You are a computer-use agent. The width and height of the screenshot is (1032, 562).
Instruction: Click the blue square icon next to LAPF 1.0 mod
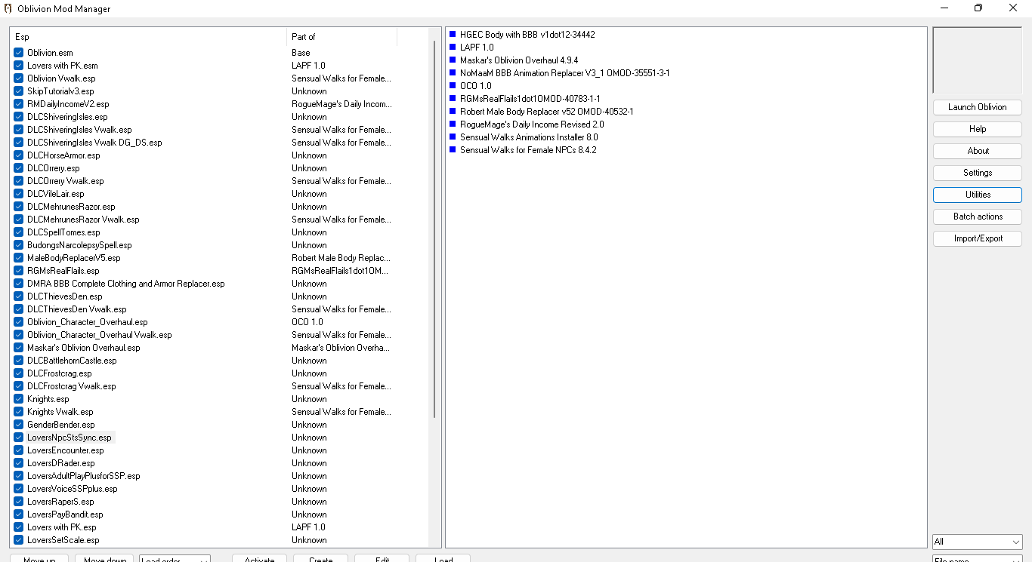(x=453, y=47)
